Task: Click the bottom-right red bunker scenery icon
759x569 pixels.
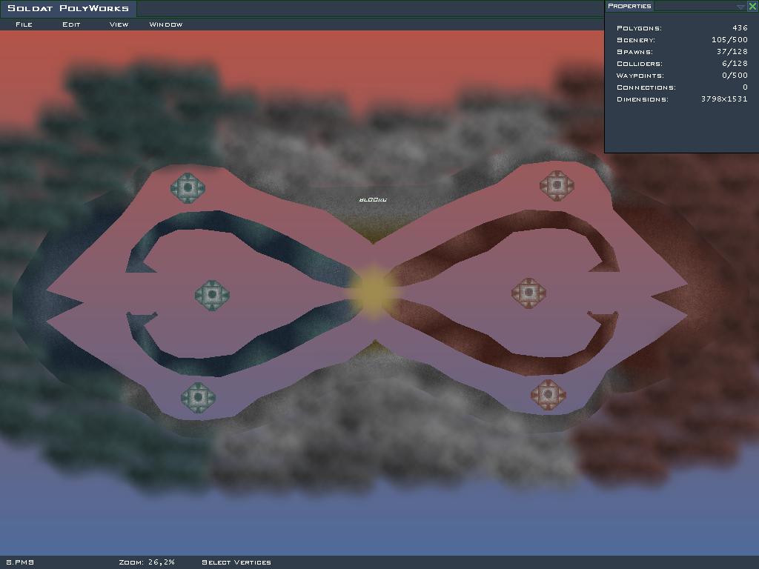Action: 548,395
